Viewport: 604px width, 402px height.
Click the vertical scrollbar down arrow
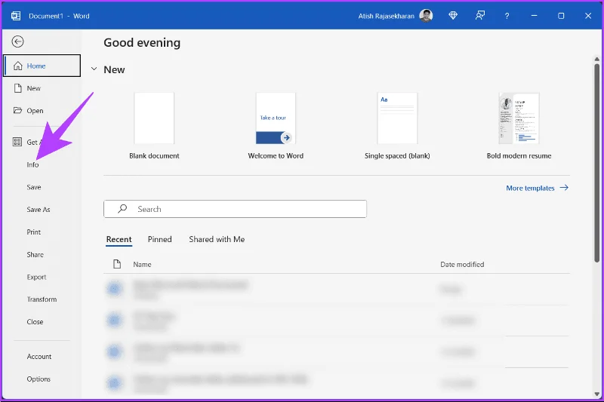click(x=596, y=394)
